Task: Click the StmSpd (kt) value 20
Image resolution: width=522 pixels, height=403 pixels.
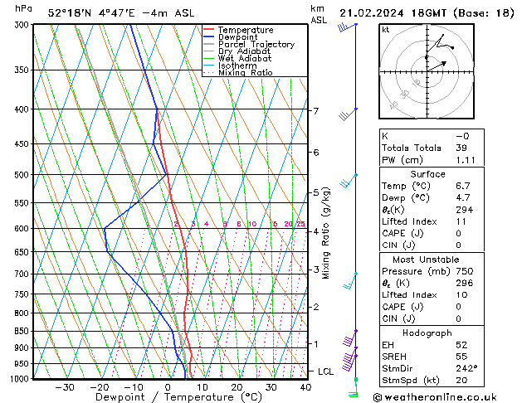Action: pyautogui.click(x=461, y=380)
